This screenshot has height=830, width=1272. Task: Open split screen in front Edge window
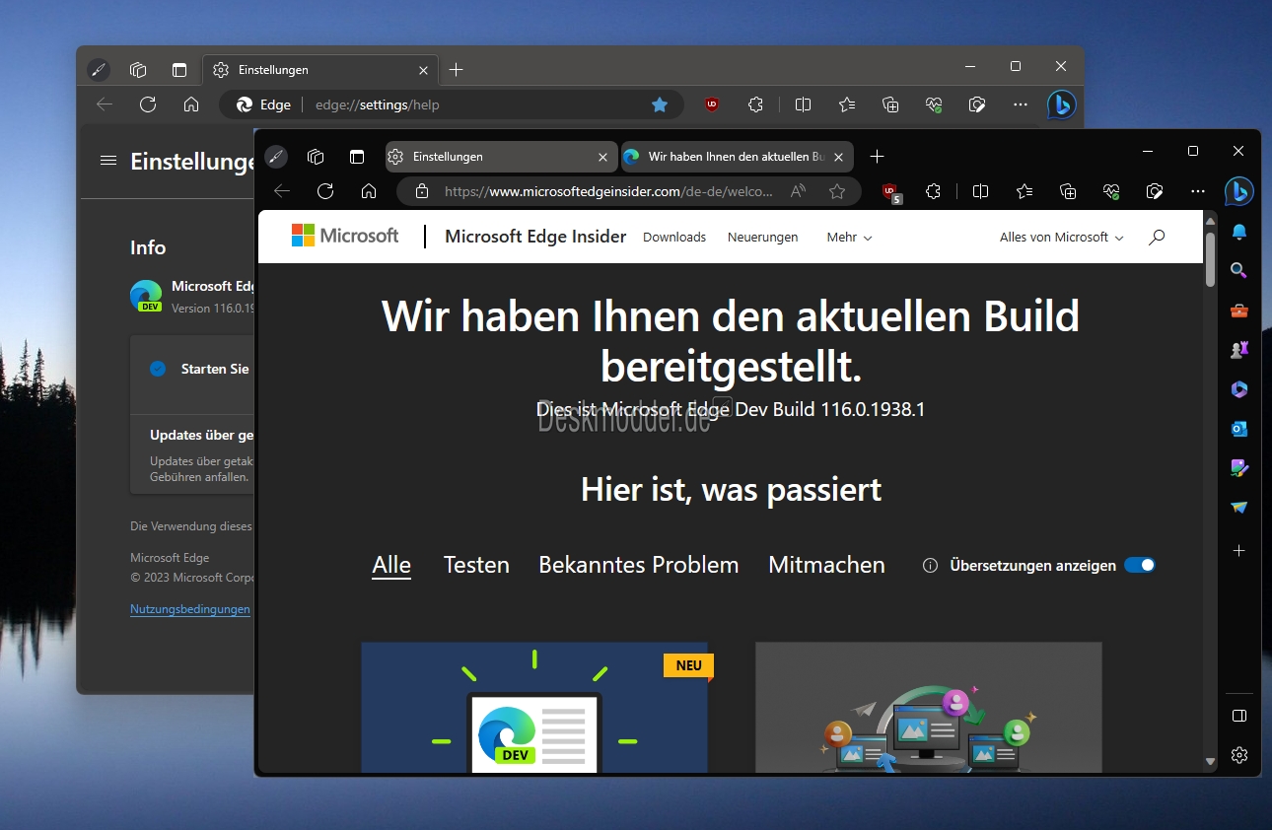coord(980,191)
